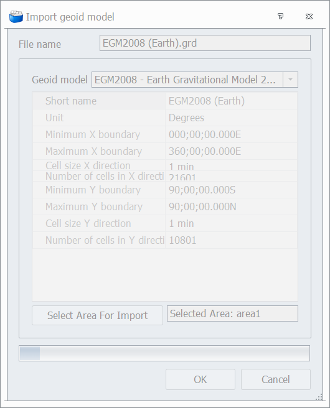Select the Maximum X boundary label
The image size is (330, 408).
click(94, 151)
